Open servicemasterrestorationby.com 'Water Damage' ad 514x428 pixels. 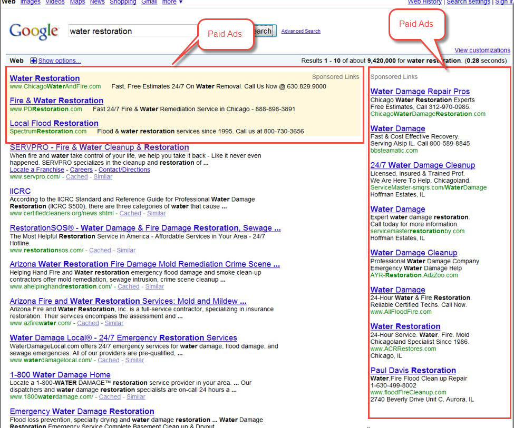397,209
